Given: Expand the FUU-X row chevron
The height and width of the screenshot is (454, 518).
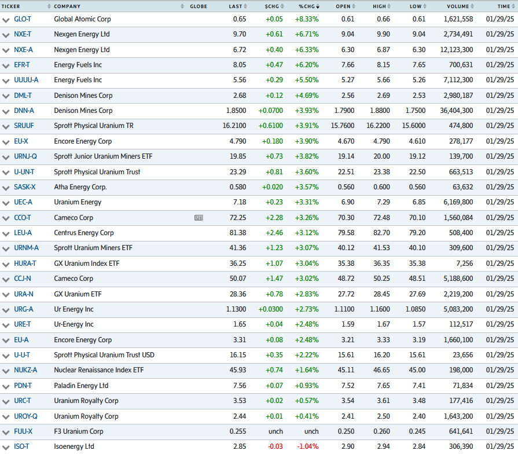Looking at the screenshot, I should click(x=6, y=432).
